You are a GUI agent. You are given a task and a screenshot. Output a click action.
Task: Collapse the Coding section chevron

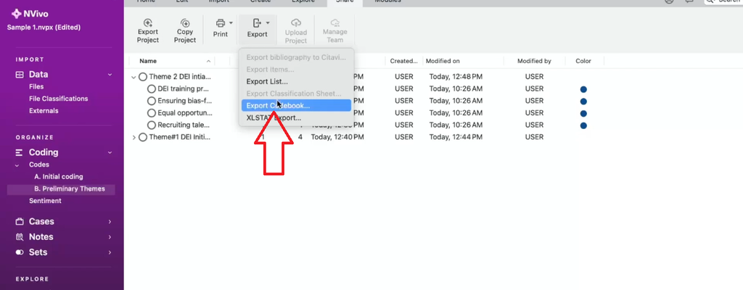[110, 152]
